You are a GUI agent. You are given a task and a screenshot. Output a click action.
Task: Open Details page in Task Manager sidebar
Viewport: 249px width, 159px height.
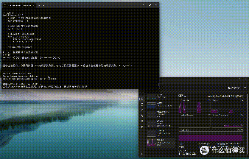pyautogui.click(x=142, y=121)
